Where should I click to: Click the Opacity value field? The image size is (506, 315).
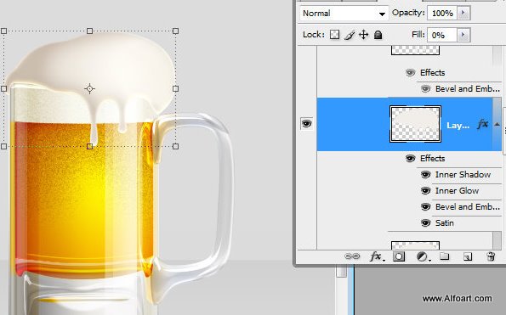pos(442,14)
